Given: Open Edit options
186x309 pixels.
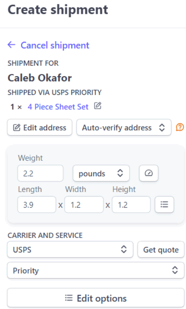Looking at the screenshot, I should (x=96, y=298).
